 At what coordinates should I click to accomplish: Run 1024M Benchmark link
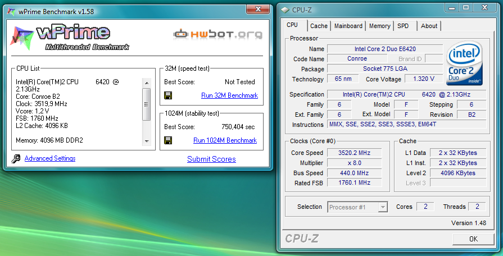225,140
